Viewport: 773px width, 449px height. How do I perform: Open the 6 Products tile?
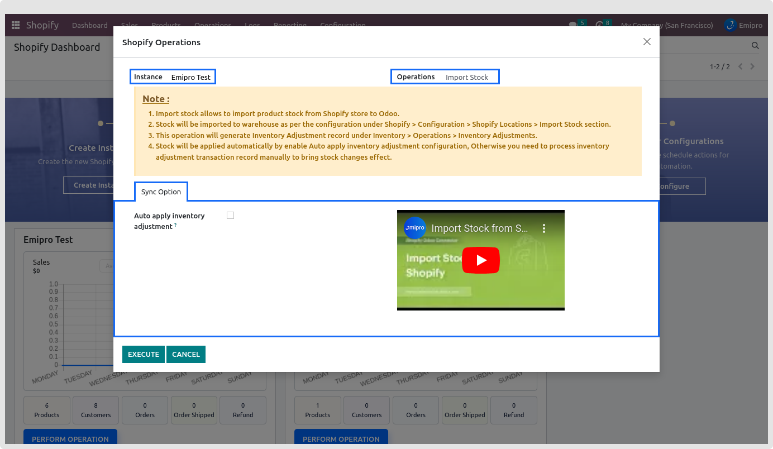click(x=47, y=410)
